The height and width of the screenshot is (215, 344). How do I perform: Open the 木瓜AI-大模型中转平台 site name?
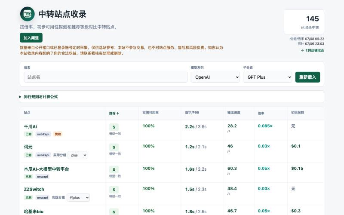46,169
